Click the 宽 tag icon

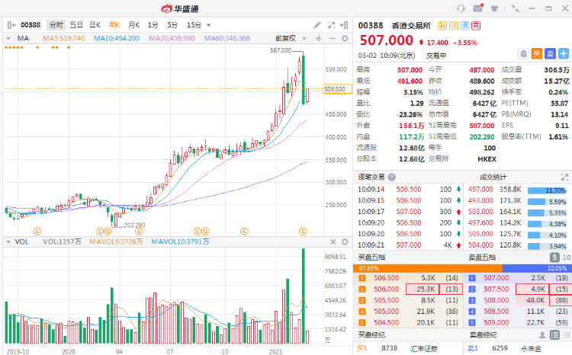tap(476, 25)
